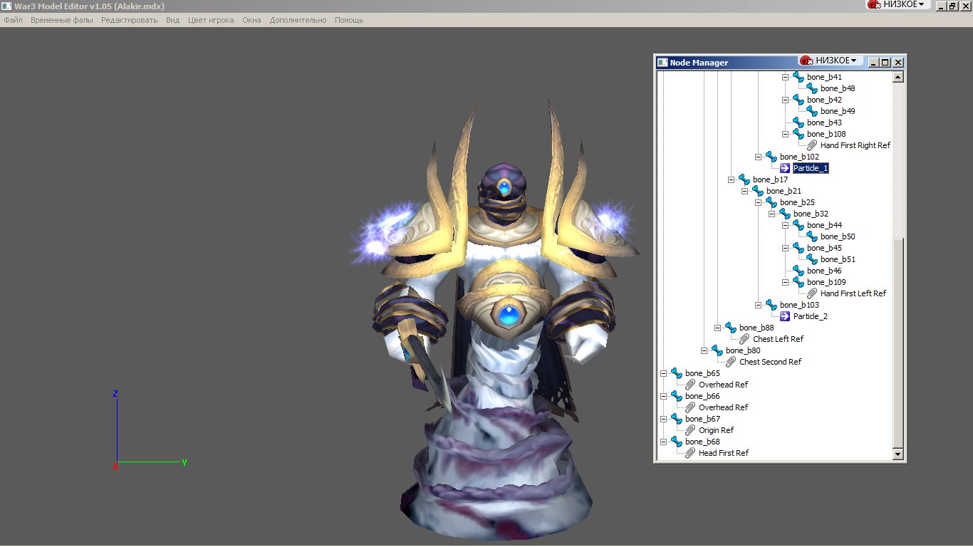973x547 pixels.
Task: Collapse the bone_b80 node
Action: point(704,350)
